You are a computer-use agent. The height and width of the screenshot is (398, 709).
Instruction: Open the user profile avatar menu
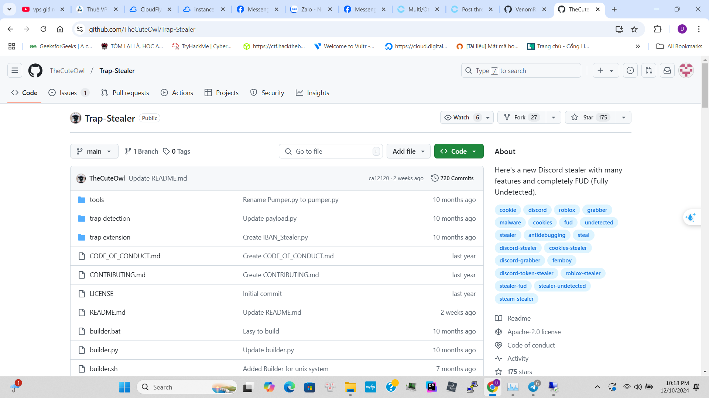click(x=686, y=70)
